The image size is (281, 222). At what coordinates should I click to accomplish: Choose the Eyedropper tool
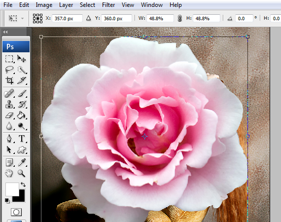[22, 162]
